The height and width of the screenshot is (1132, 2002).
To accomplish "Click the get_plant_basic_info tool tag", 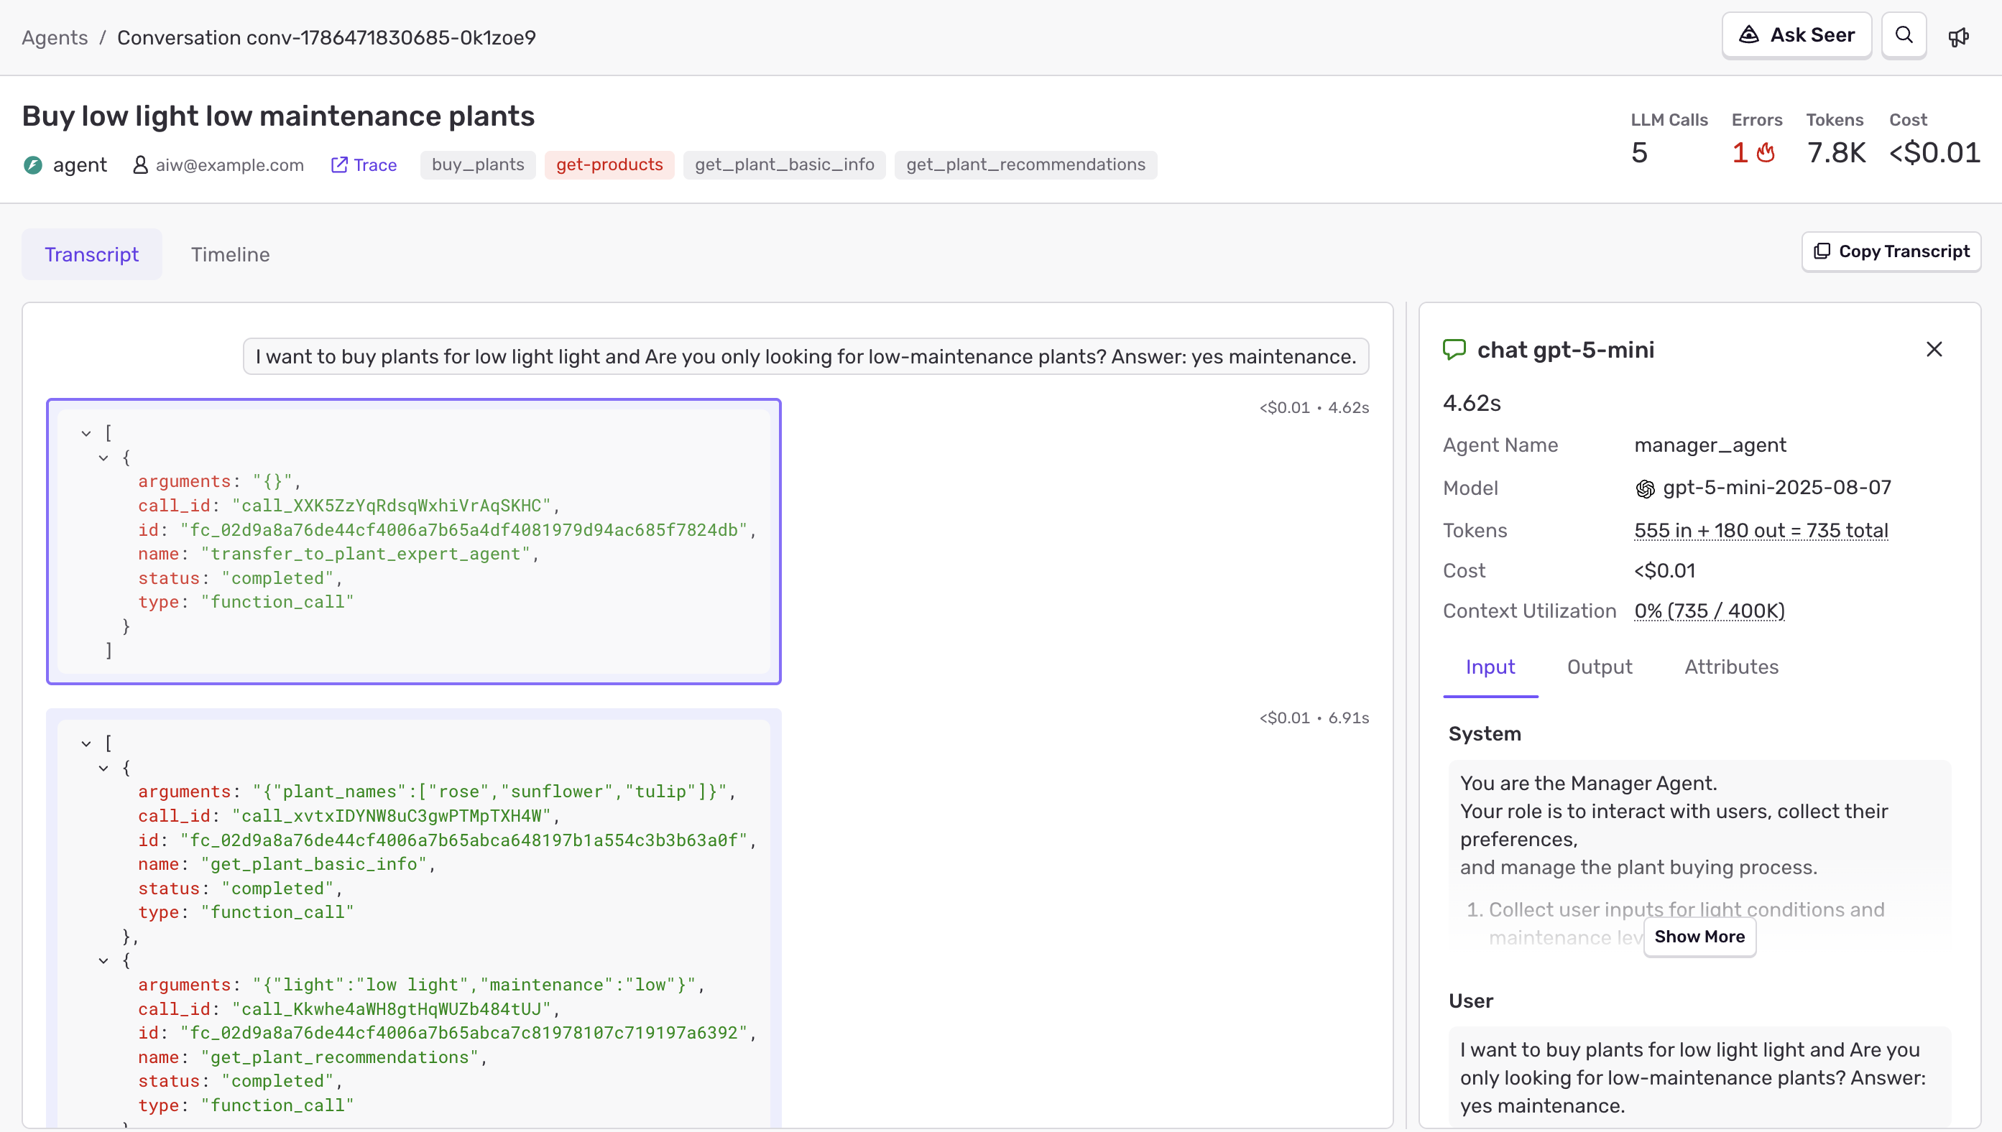I will (x=784, y=164).
